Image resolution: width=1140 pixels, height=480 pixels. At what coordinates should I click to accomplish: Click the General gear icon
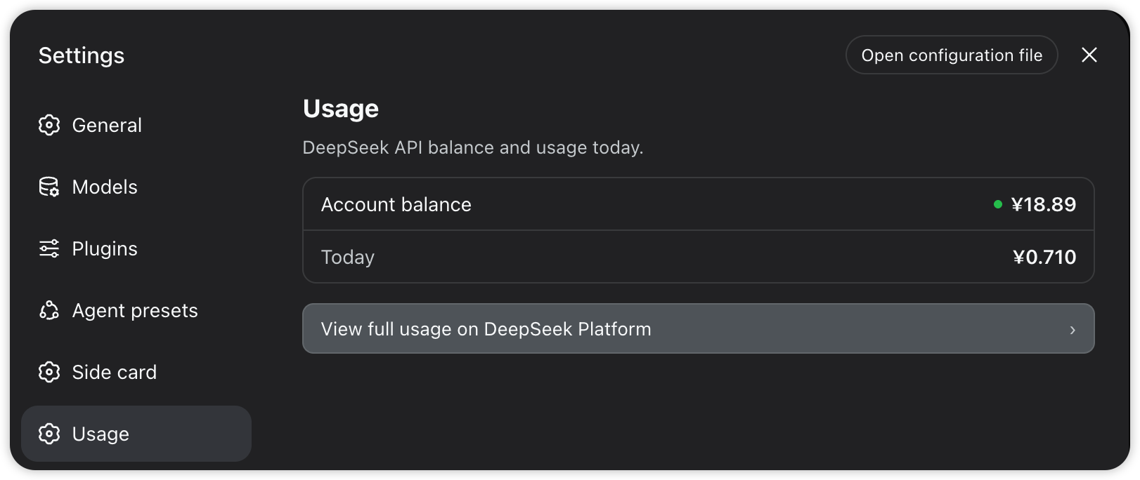[x=49, y=125]
